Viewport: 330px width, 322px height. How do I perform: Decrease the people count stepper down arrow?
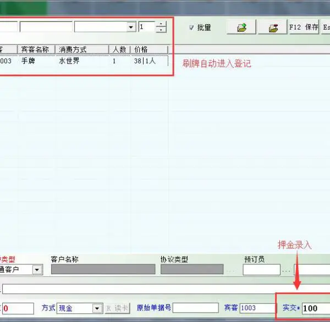click(x=161, y=30)
